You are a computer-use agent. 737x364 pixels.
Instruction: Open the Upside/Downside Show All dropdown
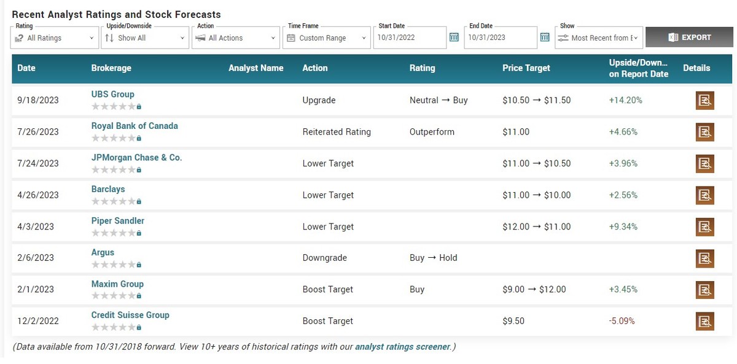(145, 38)
